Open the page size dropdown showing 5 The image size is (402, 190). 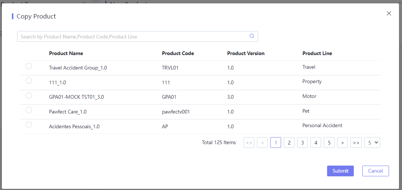(x=372, y=143)
